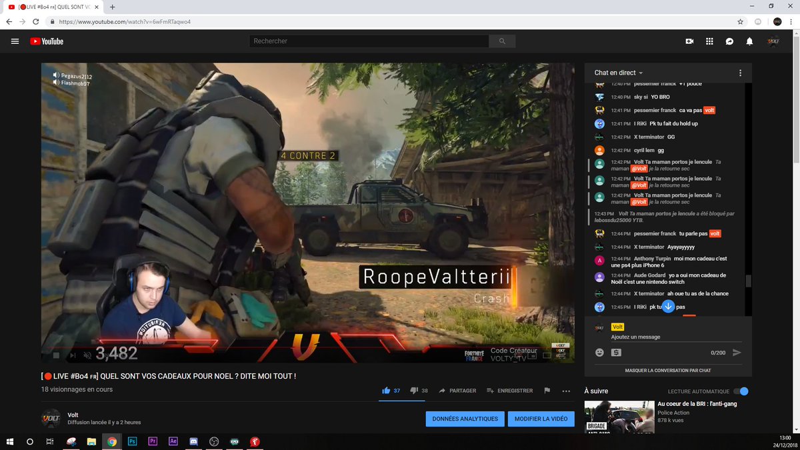The image size is (800, 450).
Task: Open the Chrome three-dot menu
Action: click(x=791, y=21)
